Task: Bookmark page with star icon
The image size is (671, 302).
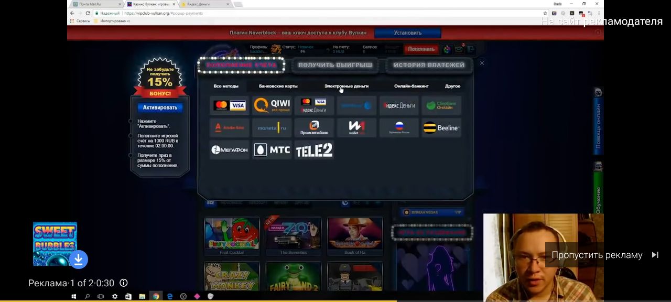Action: [x=545, y=13]
